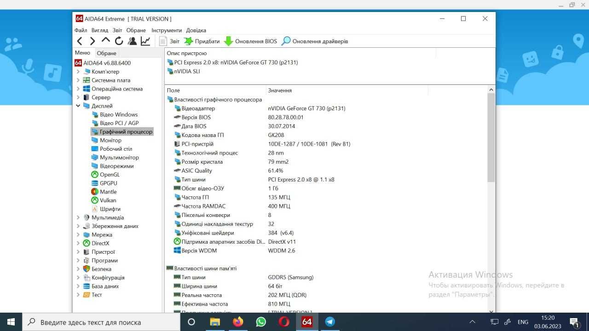Expand the DirectX tree node
The image size is (589, 331).
click(78, 243)
